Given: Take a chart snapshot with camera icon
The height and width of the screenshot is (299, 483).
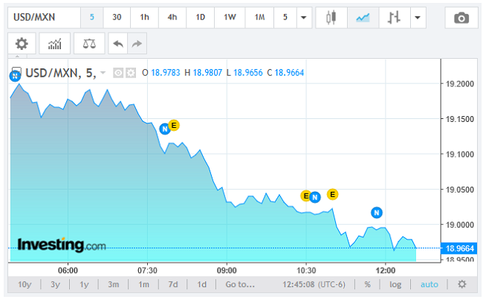Looking at the screenshot, I should [x=461, y=17].
